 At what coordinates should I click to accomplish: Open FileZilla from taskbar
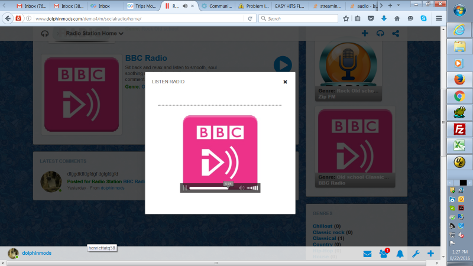459,129
